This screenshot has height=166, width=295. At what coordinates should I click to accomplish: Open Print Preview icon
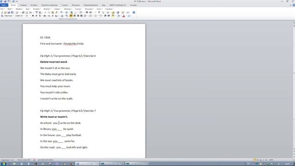(27, 12)
